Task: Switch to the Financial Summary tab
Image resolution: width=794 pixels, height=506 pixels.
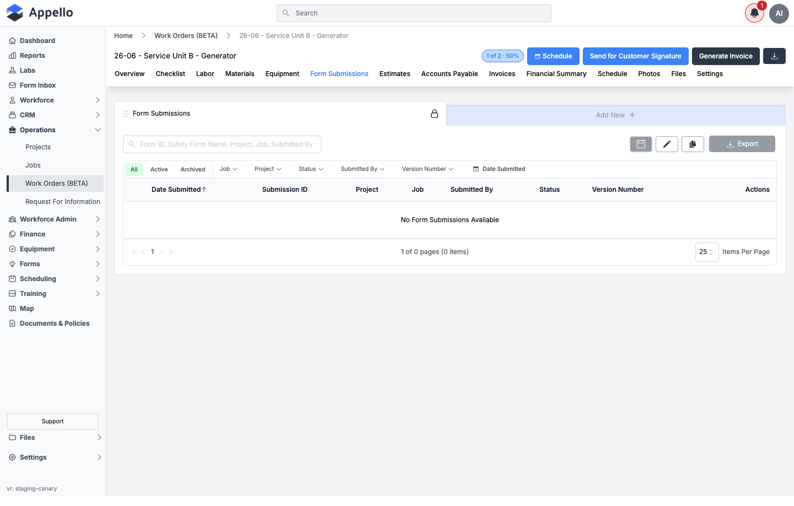Action: coord(556,74)
